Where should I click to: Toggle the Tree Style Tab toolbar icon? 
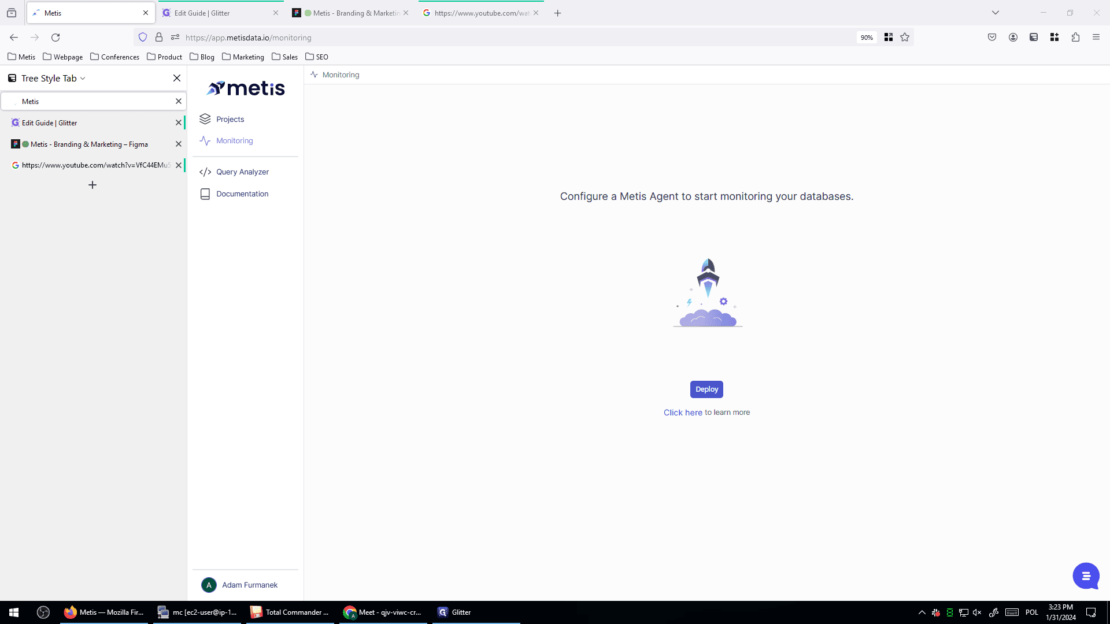pyautogui.click(x=1034, y=38)
